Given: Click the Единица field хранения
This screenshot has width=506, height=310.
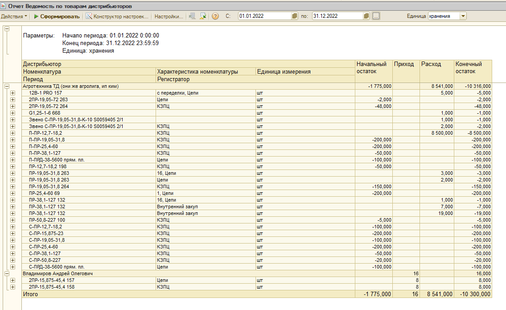Looking at the screenshot, I should [444, 16].
